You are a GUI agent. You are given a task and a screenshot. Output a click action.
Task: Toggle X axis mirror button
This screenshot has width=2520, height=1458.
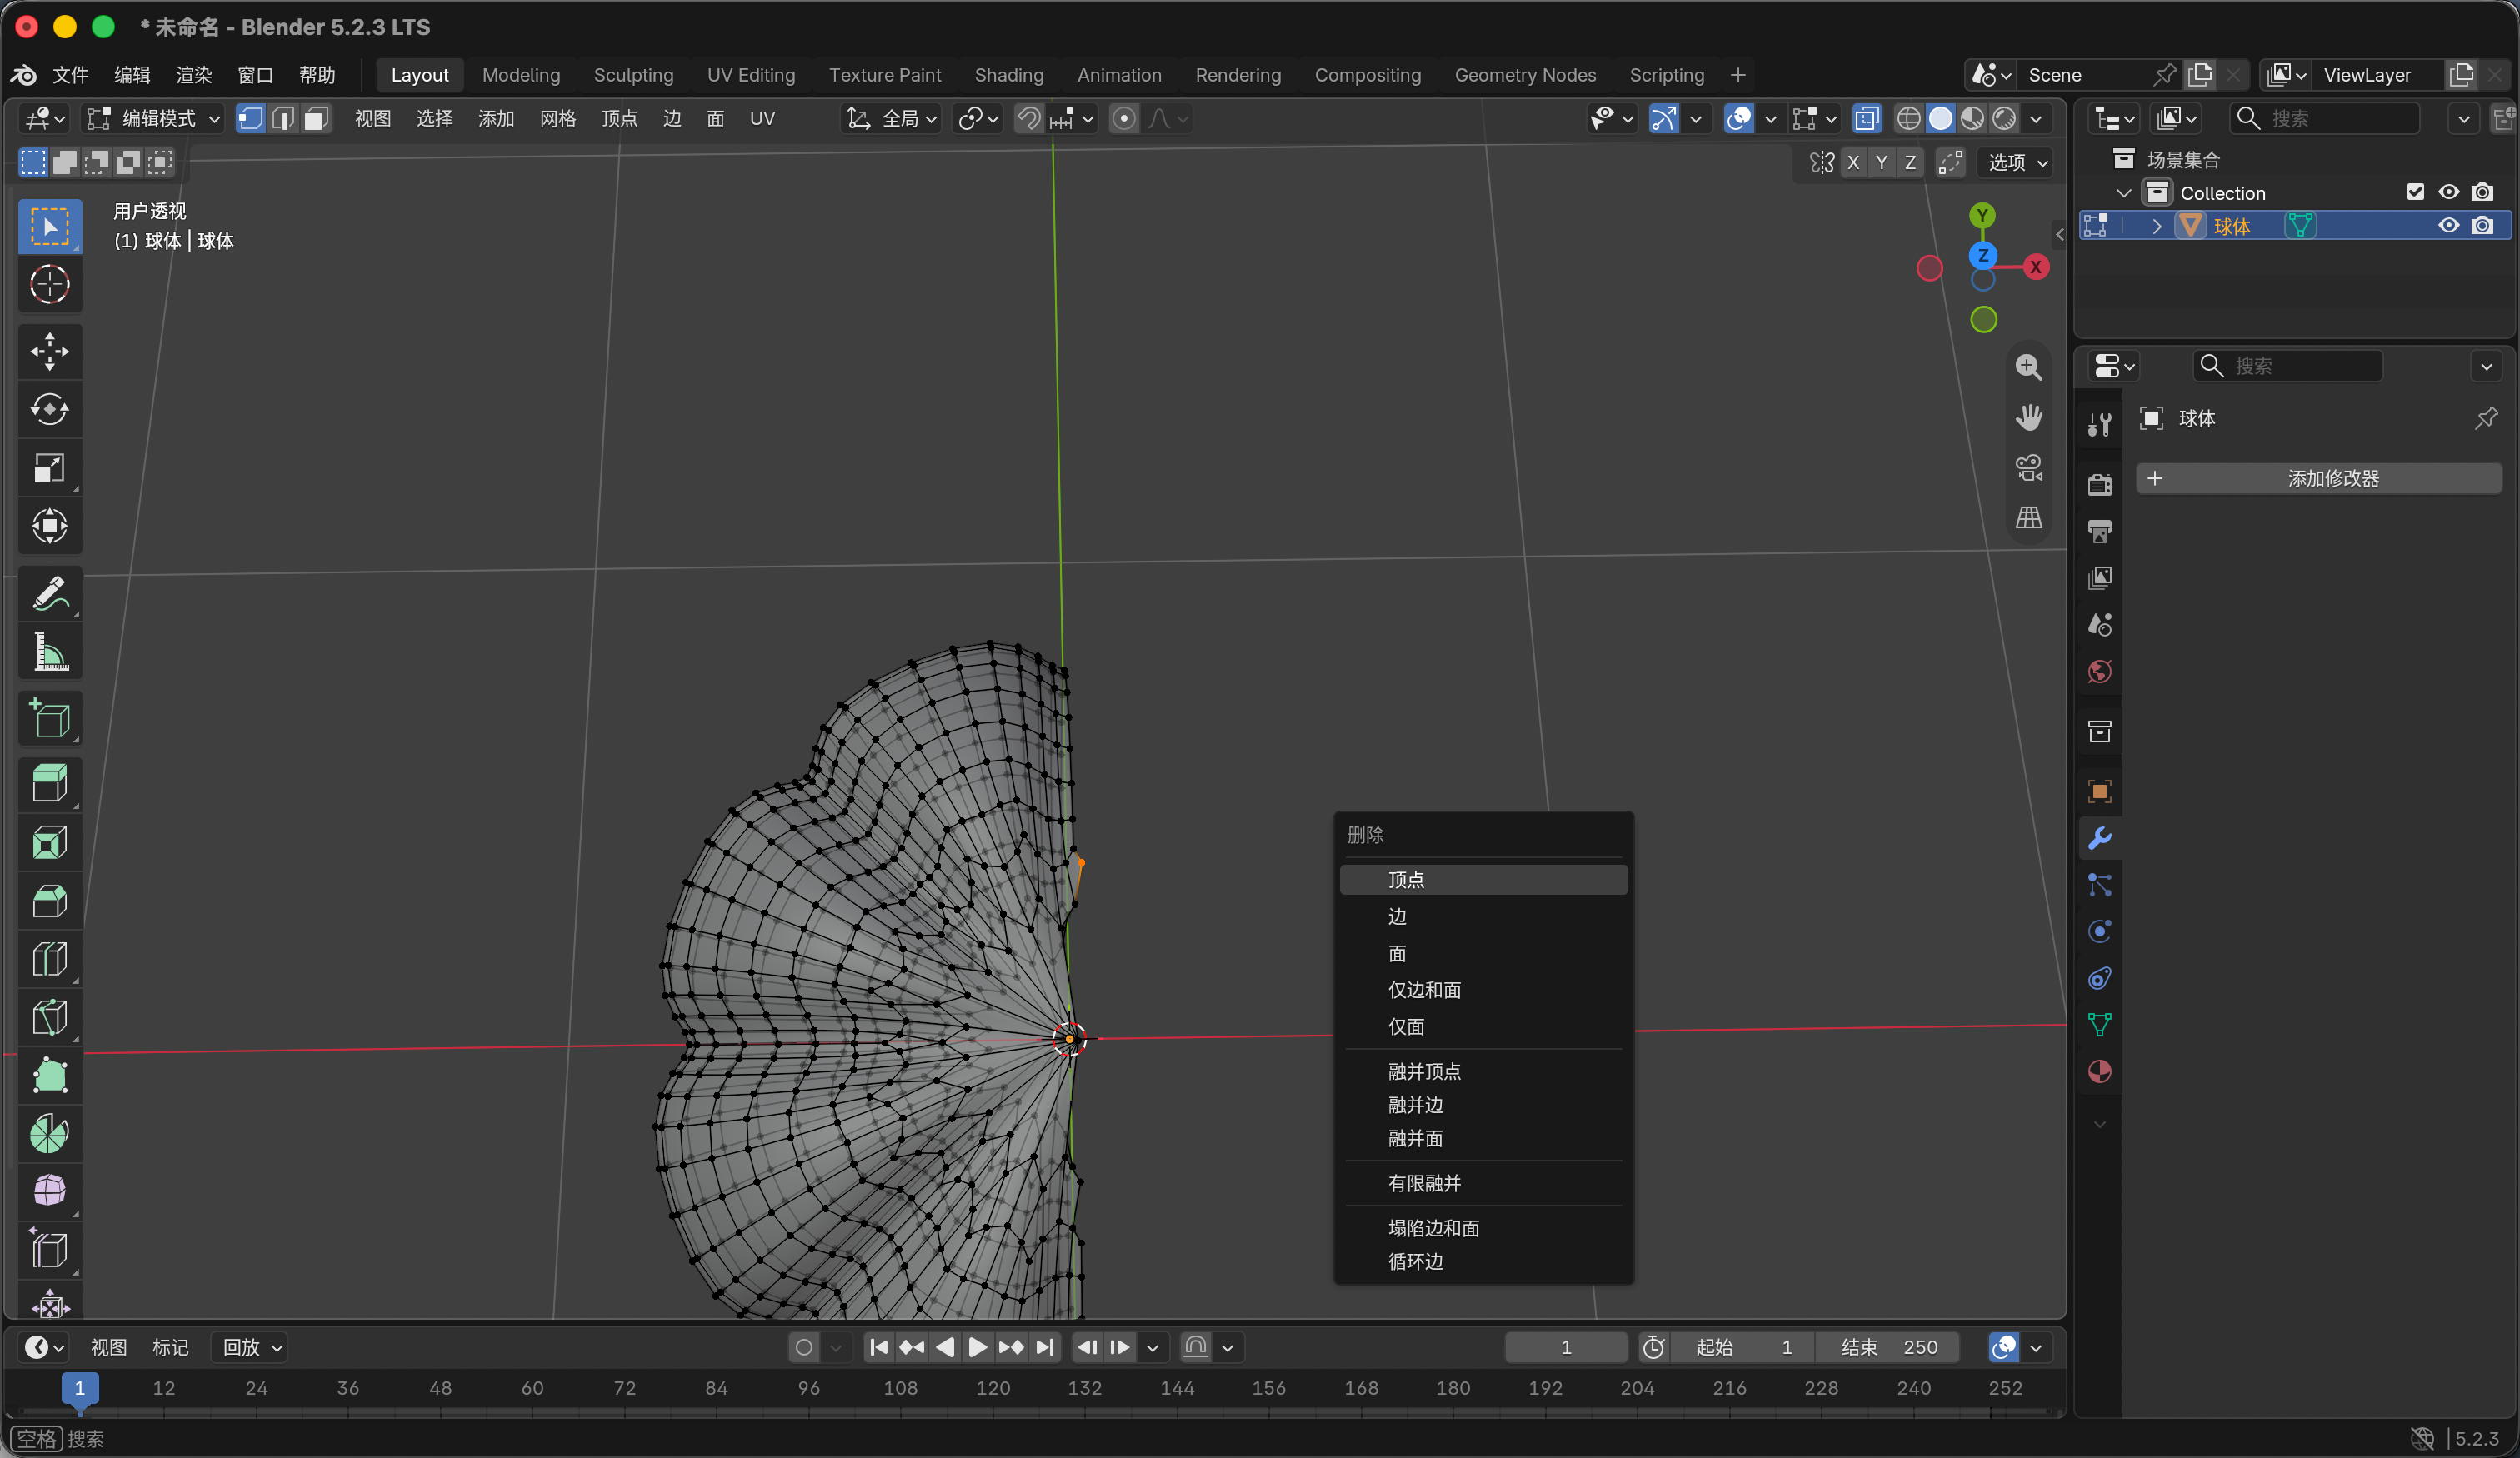click(1854, 162)
